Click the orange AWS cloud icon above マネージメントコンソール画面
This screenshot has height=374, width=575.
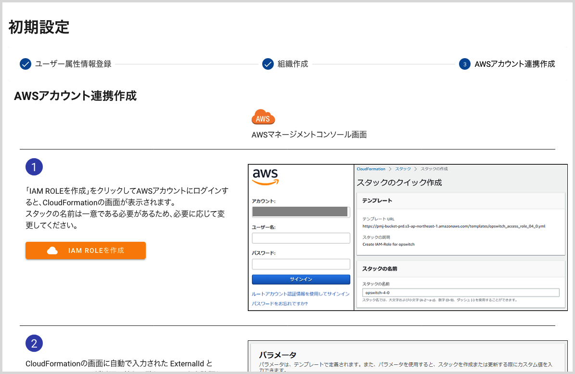point(263,116)
